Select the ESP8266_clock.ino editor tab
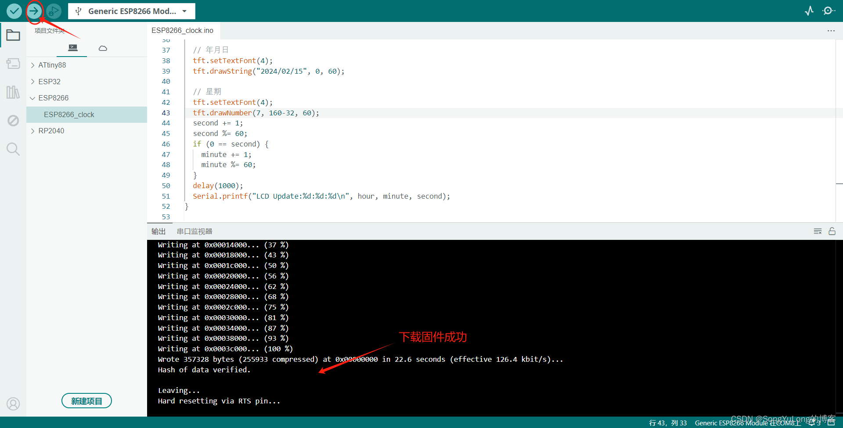Viewport: 843px width, 428px height. (183, 30)
